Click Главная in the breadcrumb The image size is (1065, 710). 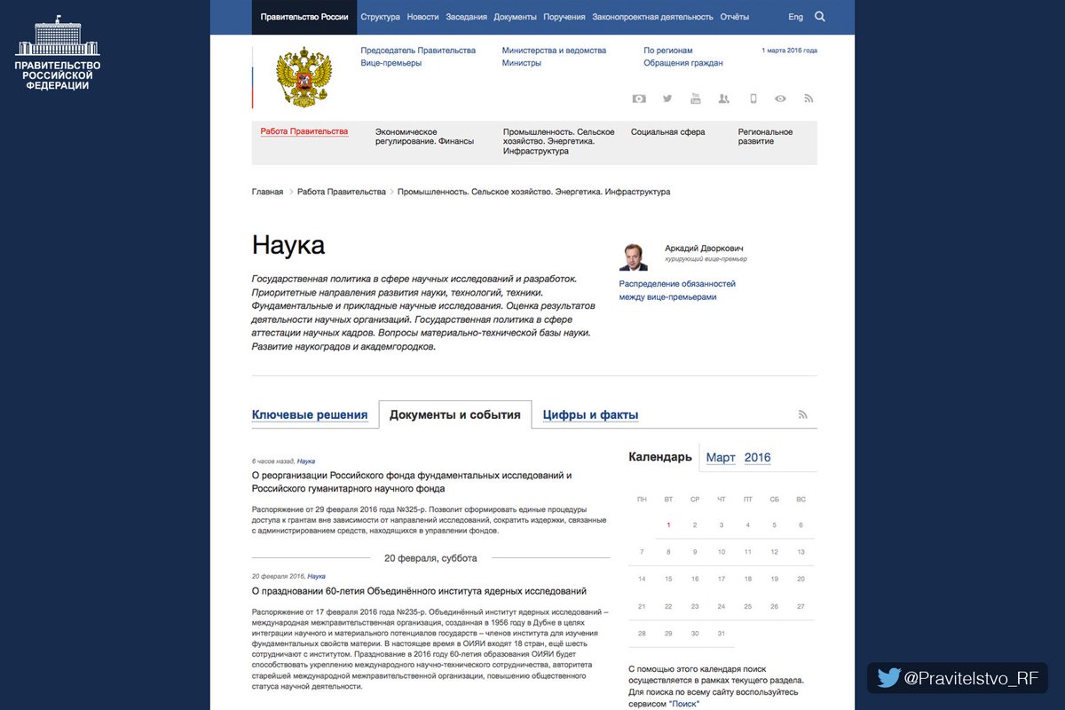tap(267, 192)
